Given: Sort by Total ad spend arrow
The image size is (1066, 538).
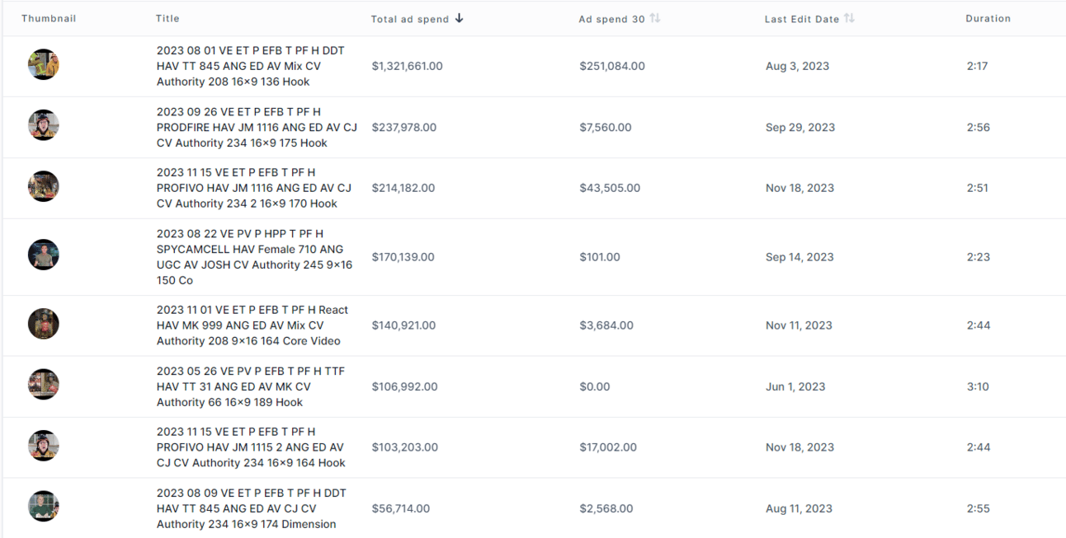Looking at the screenshot, I should tap(460, 18).
